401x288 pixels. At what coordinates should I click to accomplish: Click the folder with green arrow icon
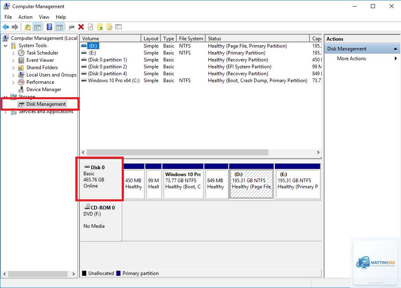(100, 27)
